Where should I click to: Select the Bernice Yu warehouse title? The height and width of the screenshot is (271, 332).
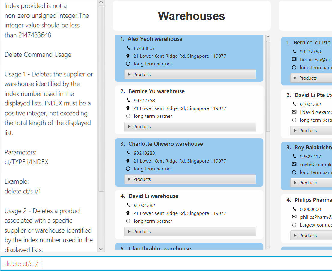pyautogui.click(x=156, y=91)
